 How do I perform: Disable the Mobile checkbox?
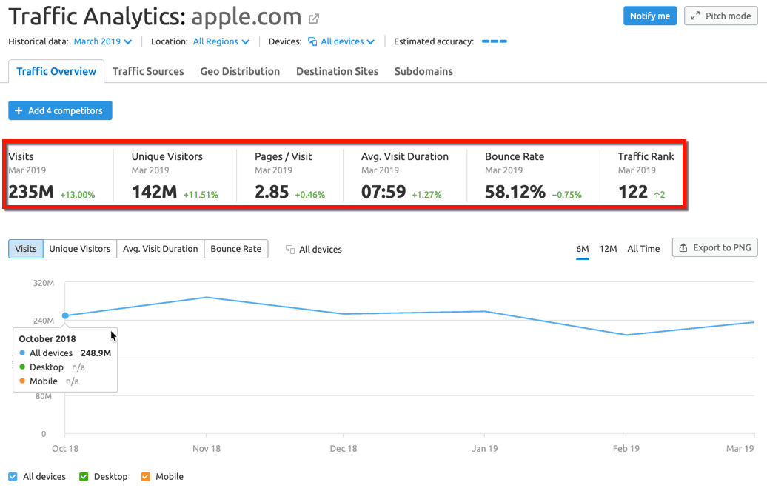(145, 476)
